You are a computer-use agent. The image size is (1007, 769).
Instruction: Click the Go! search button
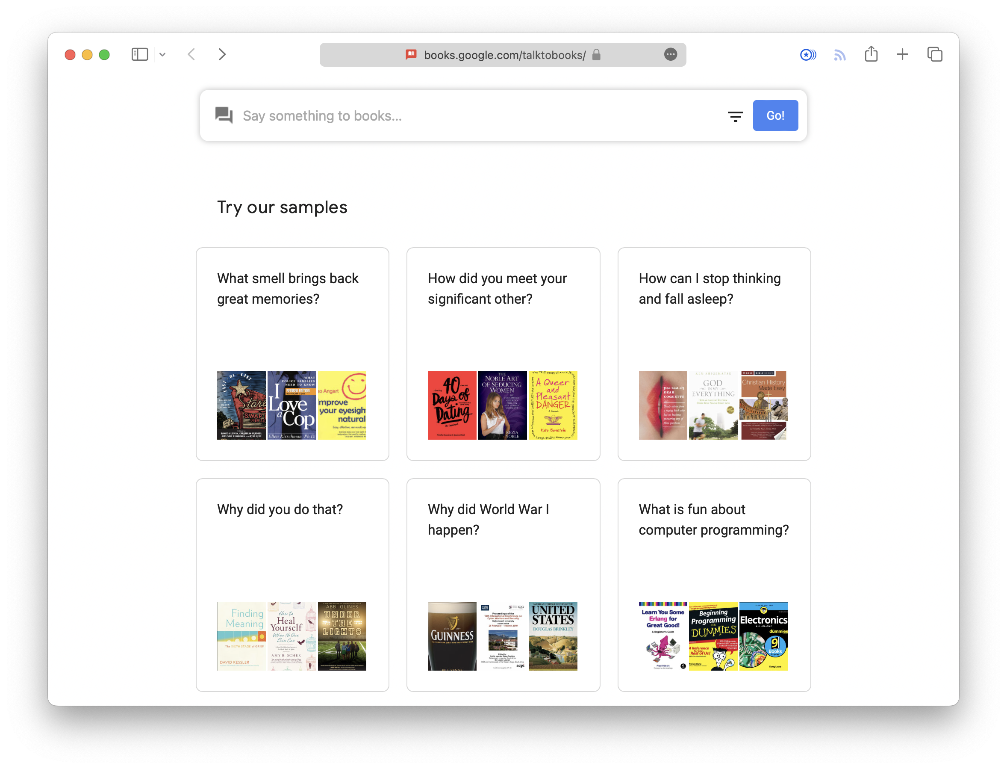coord(775,115)
